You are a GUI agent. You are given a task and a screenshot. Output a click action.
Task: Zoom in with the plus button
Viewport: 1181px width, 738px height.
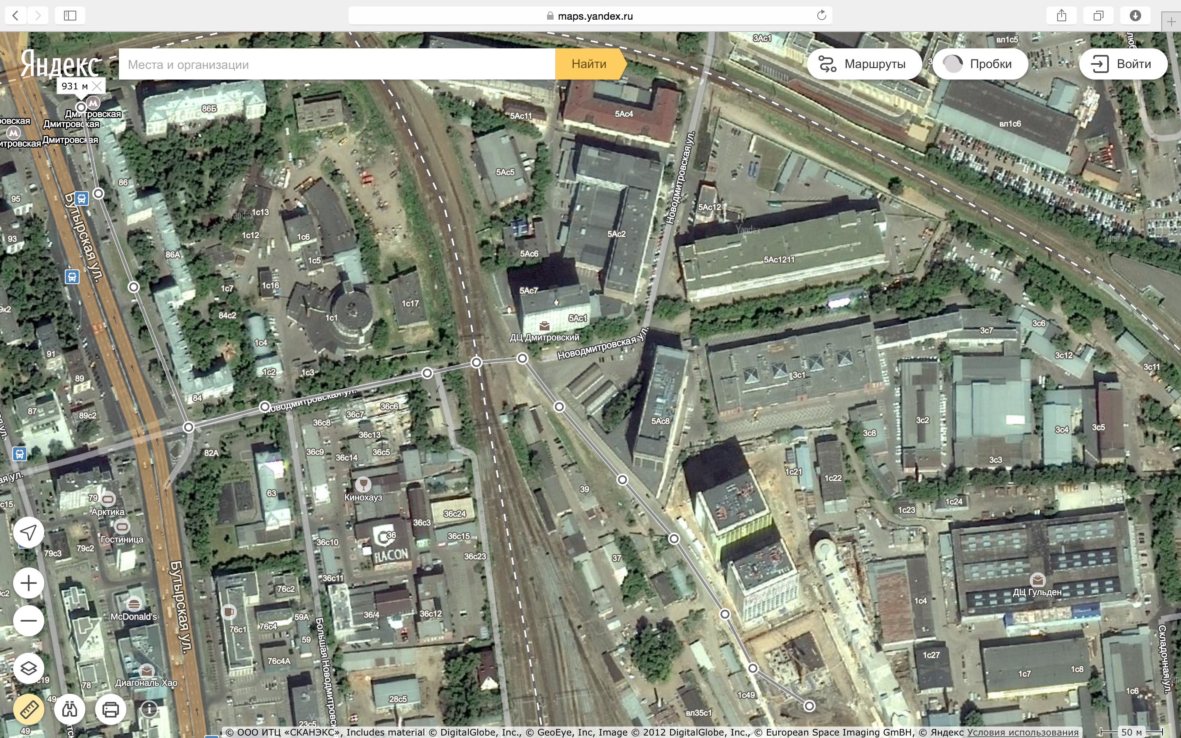[29, 583]
